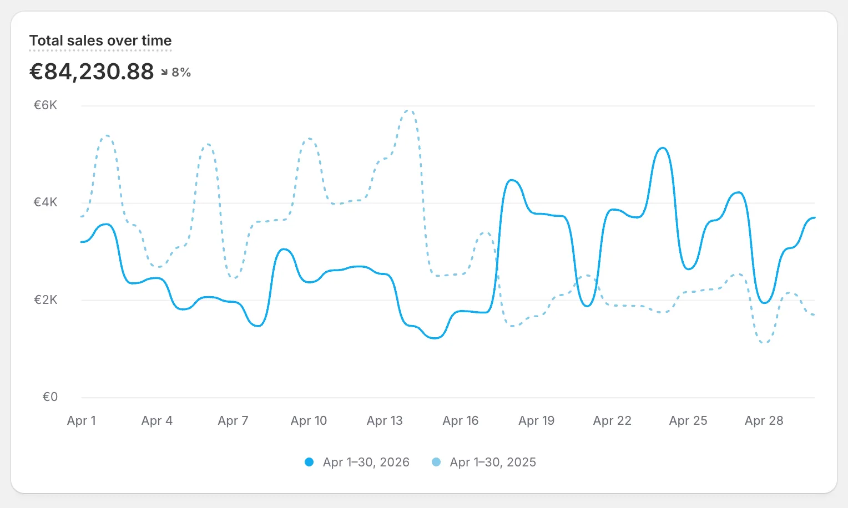This screenshot has height=508, width=848.
Task: Click the down arrow trend icon
Action: 164,72
